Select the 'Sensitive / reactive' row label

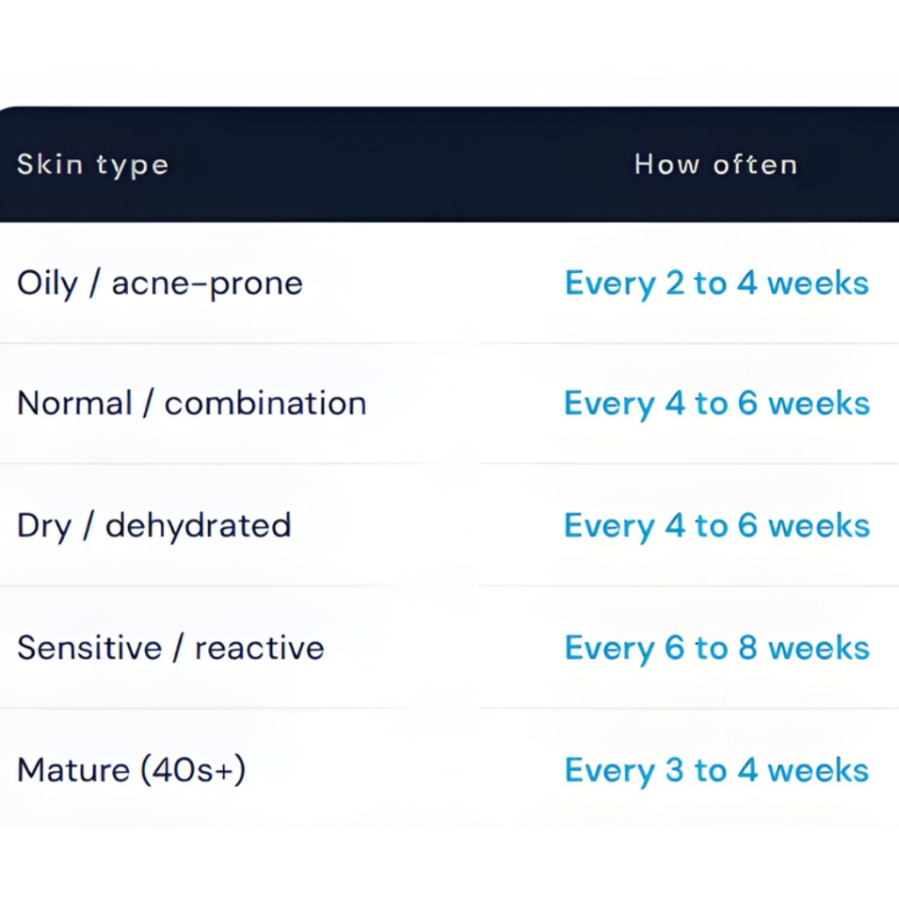click(170, 648)
